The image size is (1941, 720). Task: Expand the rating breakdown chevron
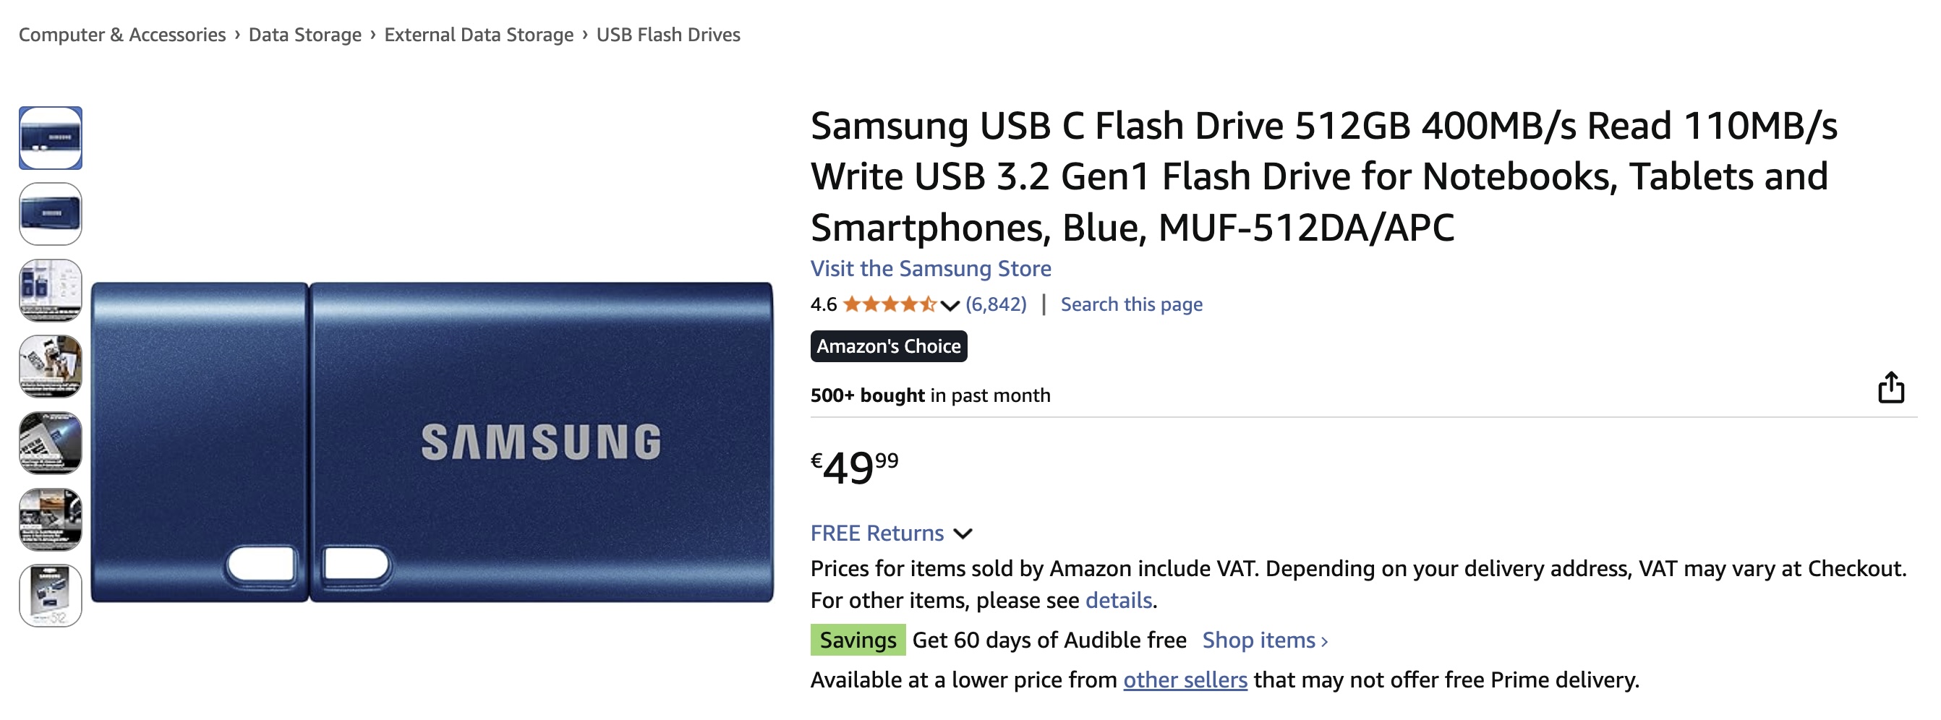(950, 305)
